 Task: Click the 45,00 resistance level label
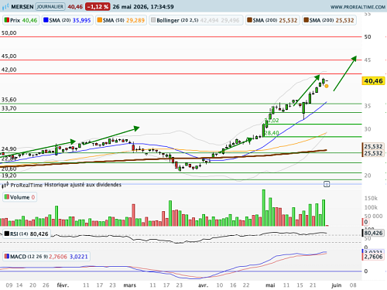(x=9, y=56)
